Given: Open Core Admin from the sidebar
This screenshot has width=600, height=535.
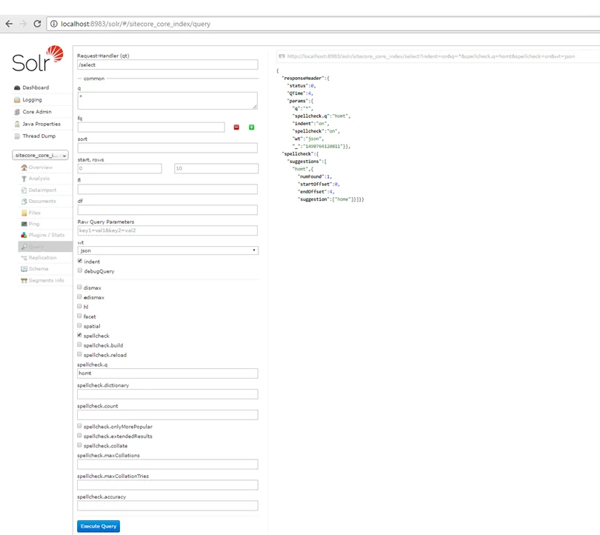Looking at the screenshot, I should 37,112.
